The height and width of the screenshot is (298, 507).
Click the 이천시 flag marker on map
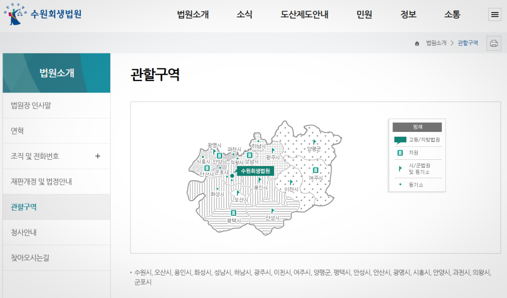click(291, 182)
